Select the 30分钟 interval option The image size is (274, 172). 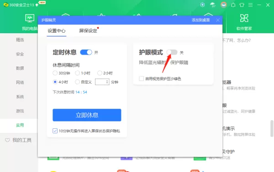(x=55, y=73)
